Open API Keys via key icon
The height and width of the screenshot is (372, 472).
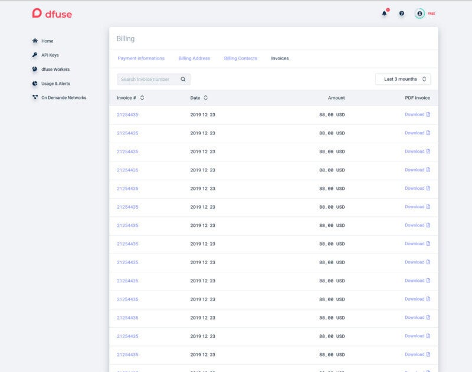point(35,55)
